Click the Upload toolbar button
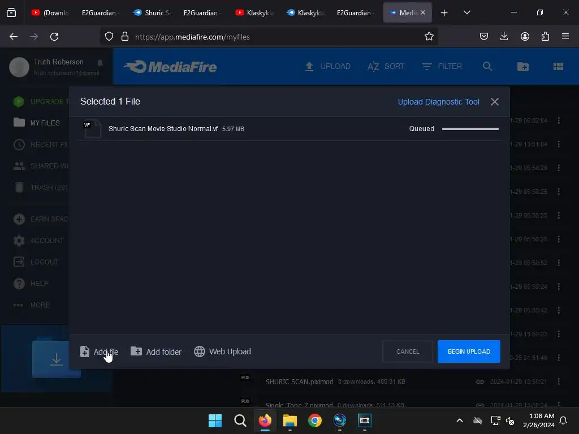579x434 pixels. (328, 67)
